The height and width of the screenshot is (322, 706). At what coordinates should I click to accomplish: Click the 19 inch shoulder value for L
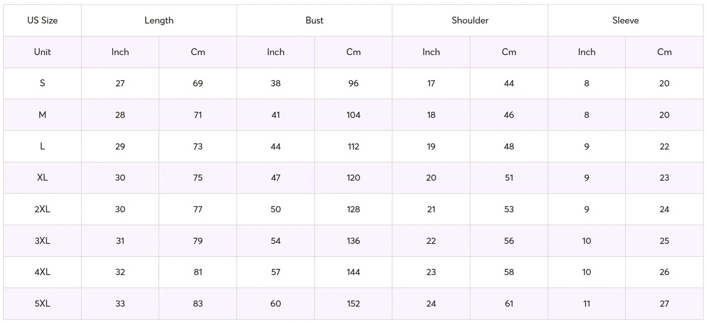click(431, 146)
